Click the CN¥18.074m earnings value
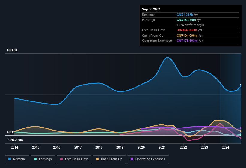246x168 pixels. tap(186, 20)
